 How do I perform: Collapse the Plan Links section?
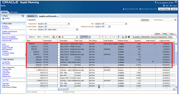coord(2,24)
